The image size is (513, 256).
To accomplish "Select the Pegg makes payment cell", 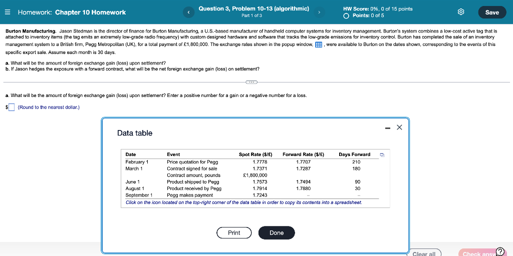I will (x=190, y=195).
